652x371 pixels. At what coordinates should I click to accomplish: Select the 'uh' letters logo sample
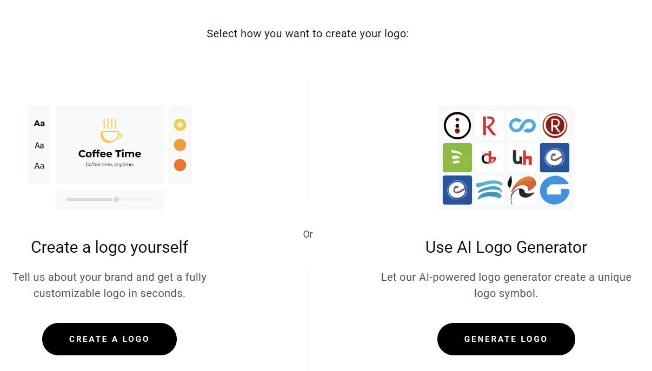tap(522, 157)
